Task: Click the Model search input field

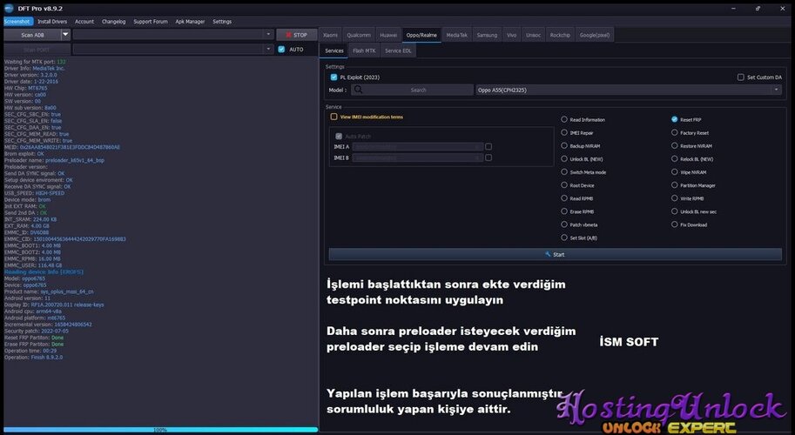Action: (x=412, y=90)
